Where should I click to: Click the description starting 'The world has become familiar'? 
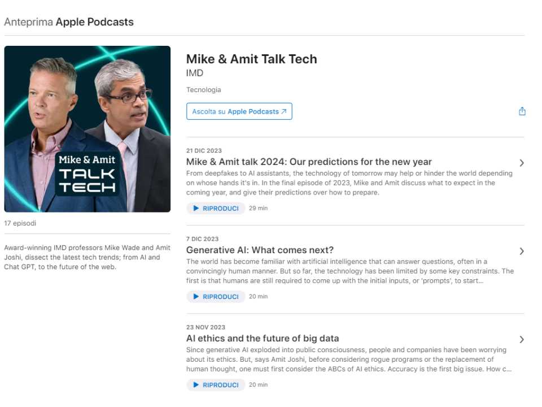coord(350,271)
